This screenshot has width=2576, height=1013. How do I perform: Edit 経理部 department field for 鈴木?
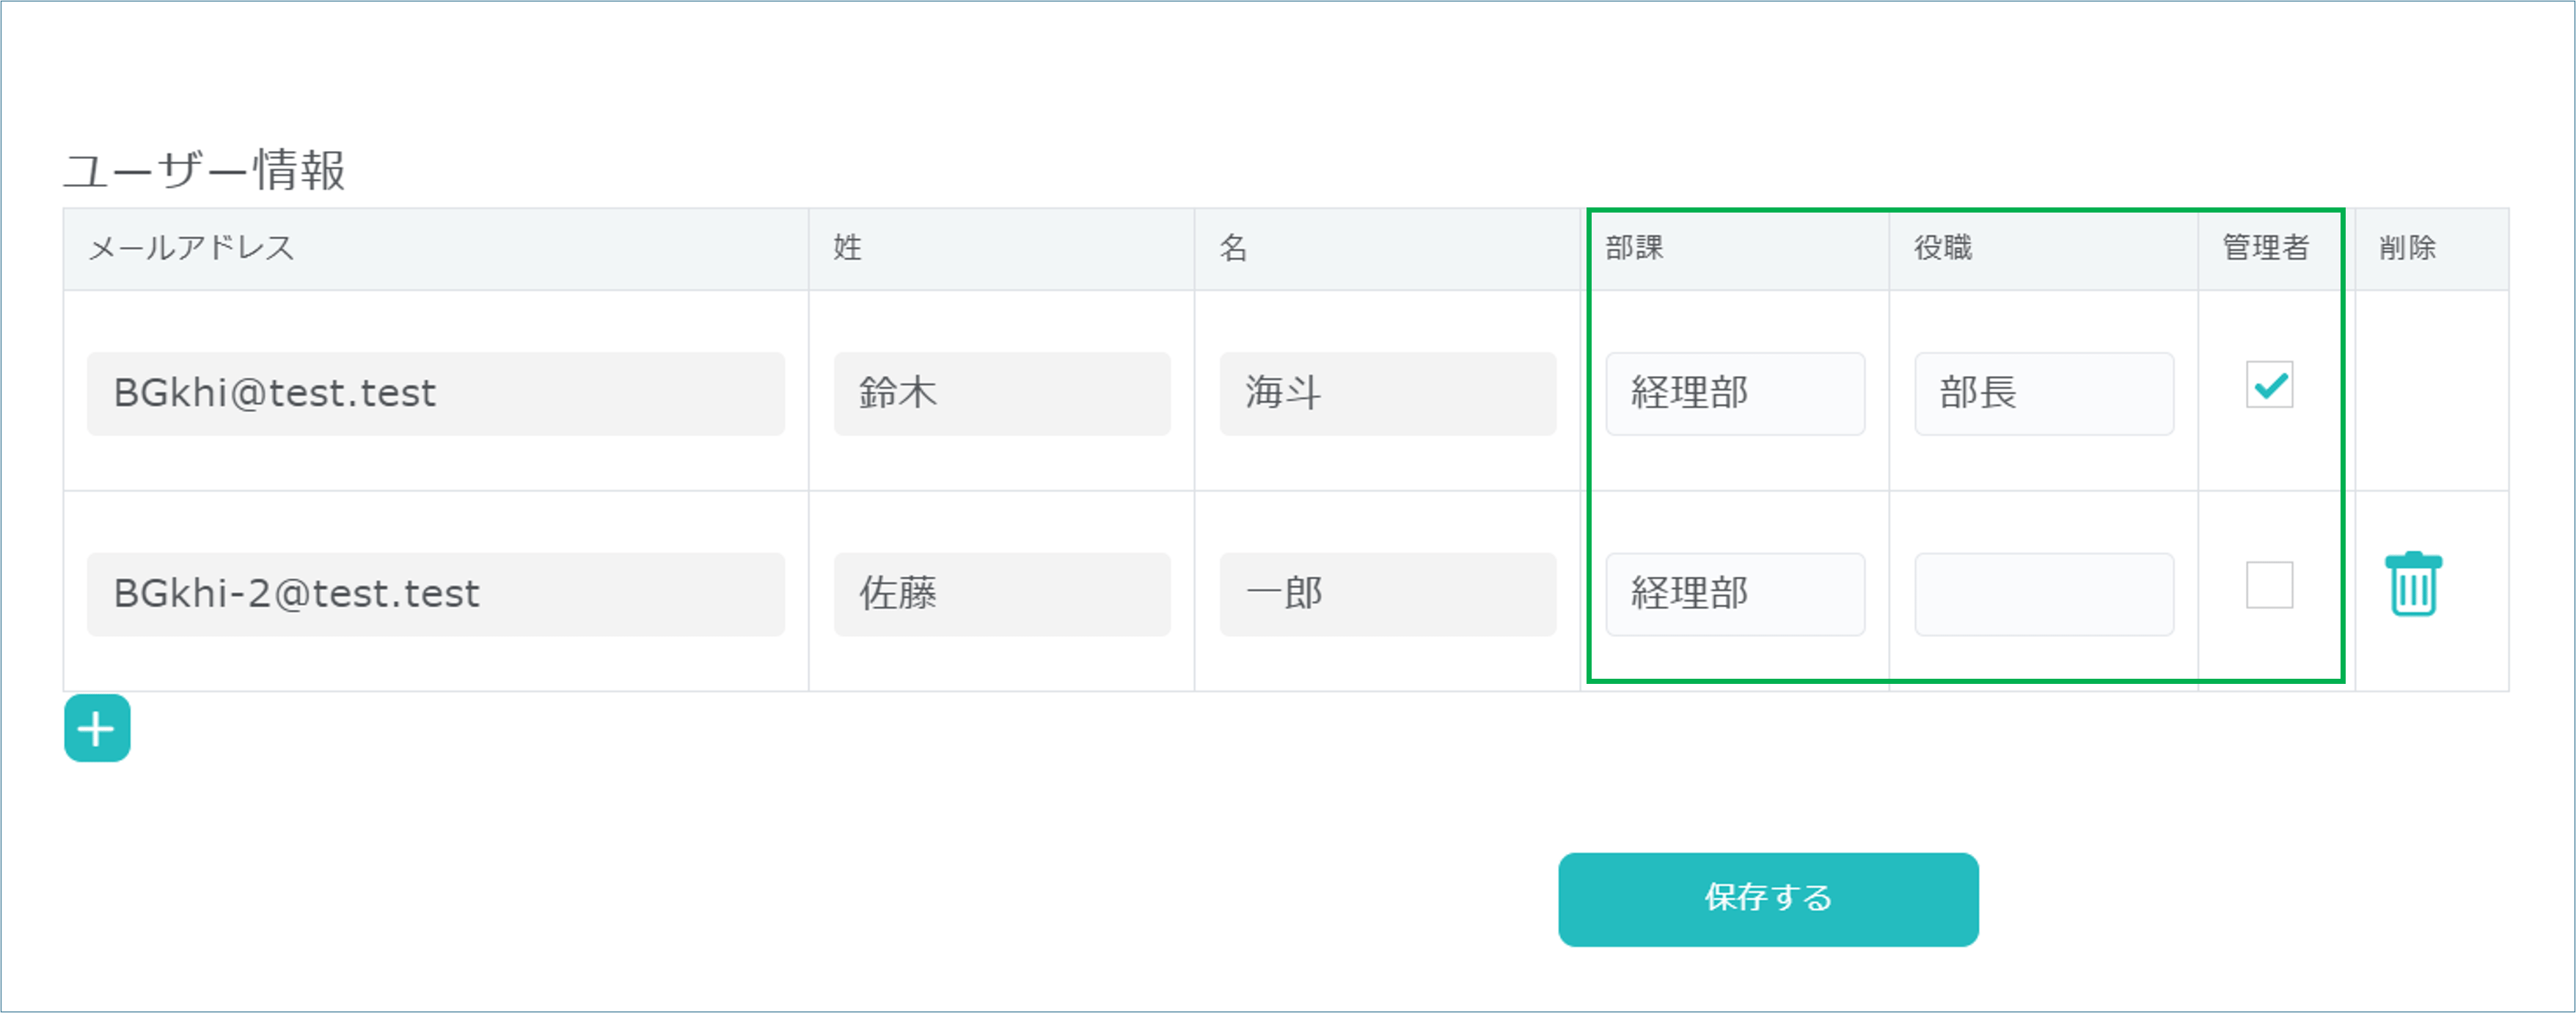(x=1734, y=394)
